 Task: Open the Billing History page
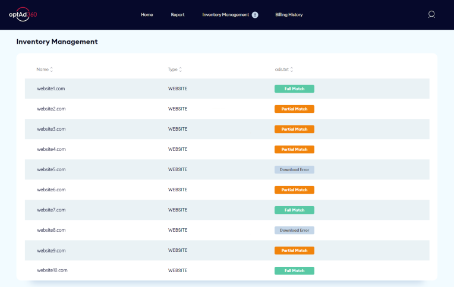click(x=289, y=15)
